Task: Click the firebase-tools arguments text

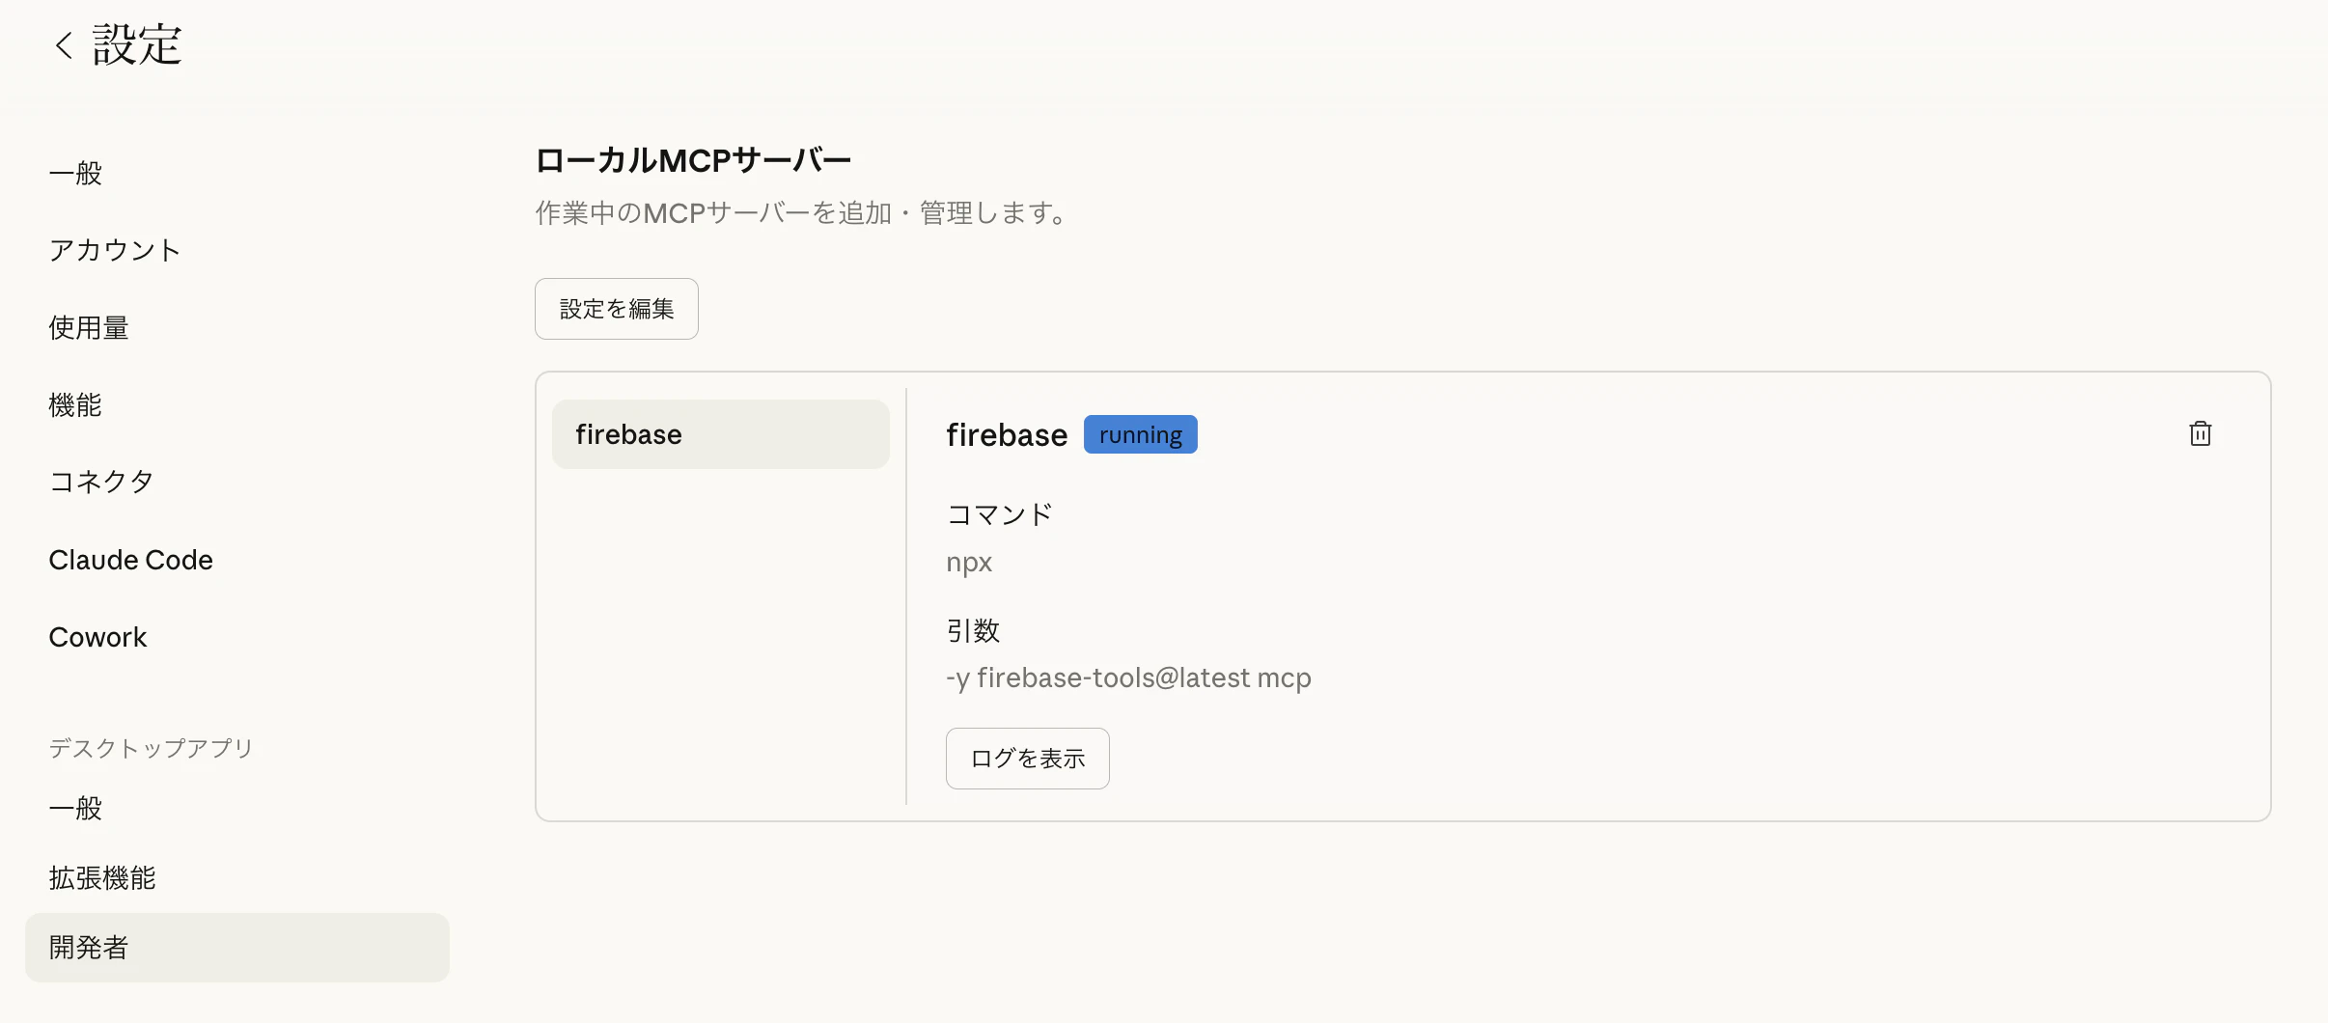Action: [1128, 677]
